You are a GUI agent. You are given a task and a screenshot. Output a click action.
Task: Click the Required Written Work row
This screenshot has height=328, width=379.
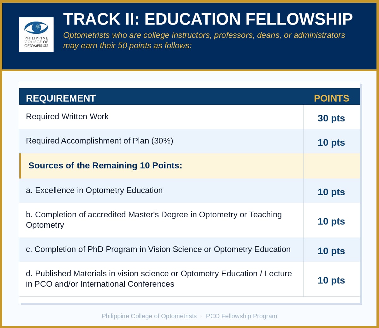pyautogui.click(x=189, y=117)
